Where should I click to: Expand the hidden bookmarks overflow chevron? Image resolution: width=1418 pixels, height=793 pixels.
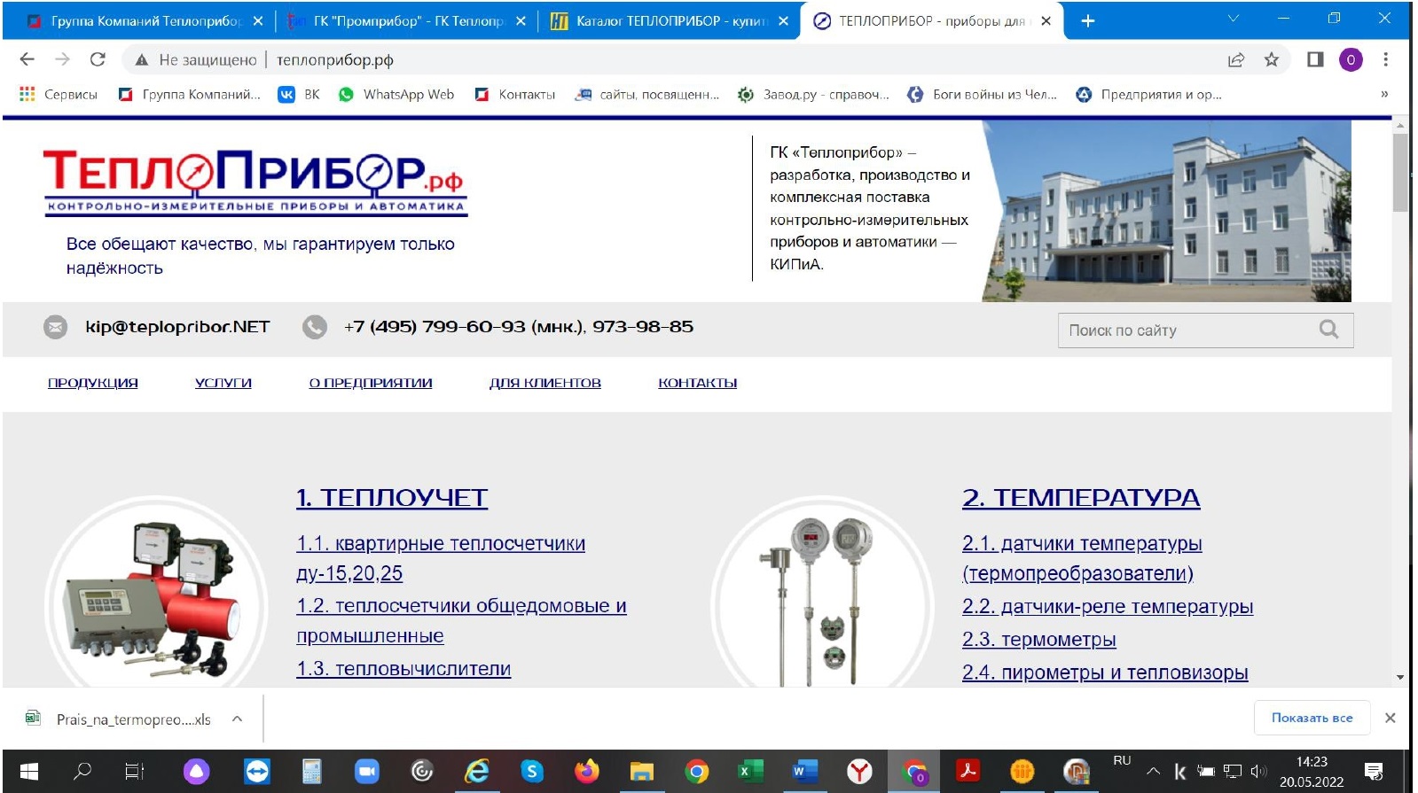tap(1384, 94)
